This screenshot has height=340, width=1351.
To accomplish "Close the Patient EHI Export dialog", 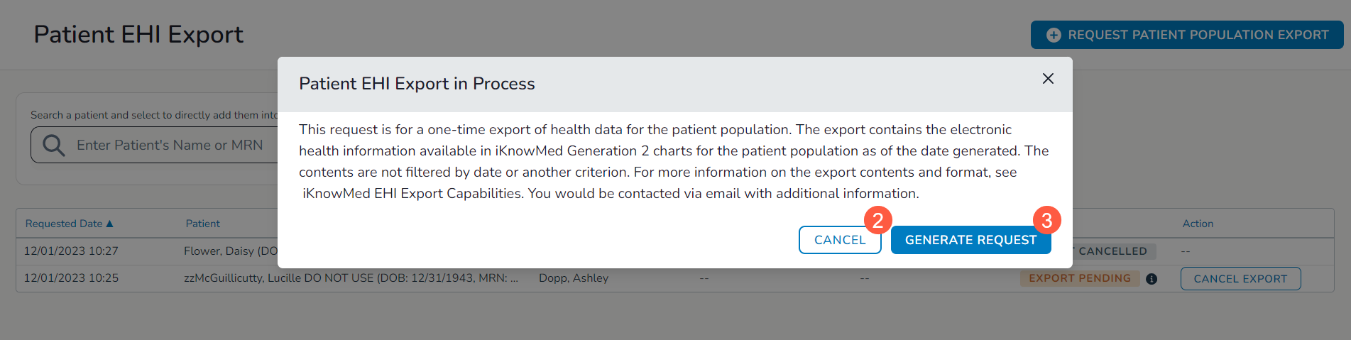I will tap(1047, 79).
